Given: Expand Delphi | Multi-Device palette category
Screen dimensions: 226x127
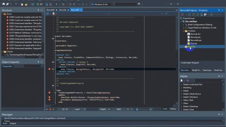Looking at the screenshot, I should tap(182, 94).
